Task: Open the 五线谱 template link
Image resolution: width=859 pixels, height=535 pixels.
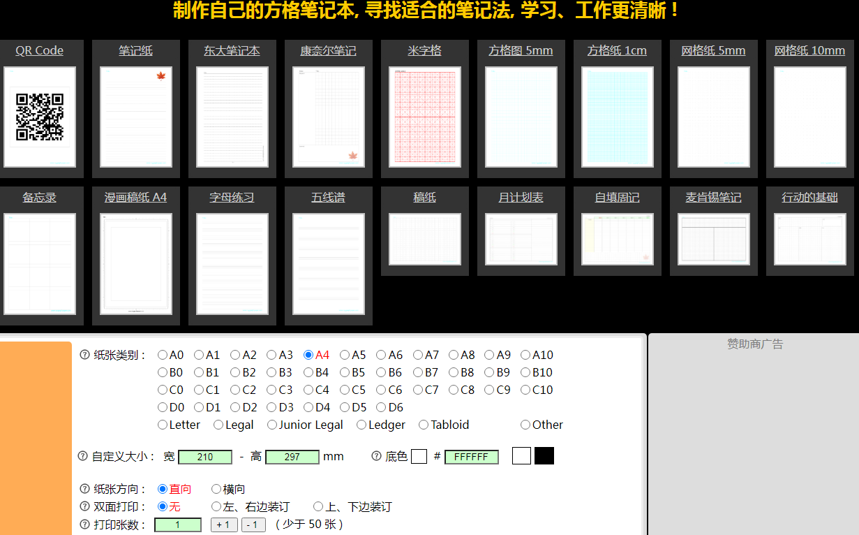Action: click(328, 198)
